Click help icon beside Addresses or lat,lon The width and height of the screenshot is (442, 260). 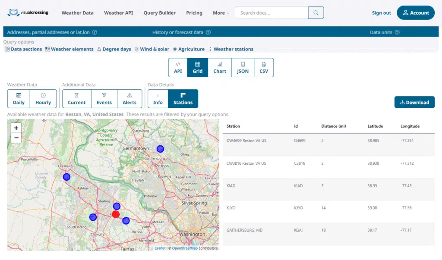(95, 32)
